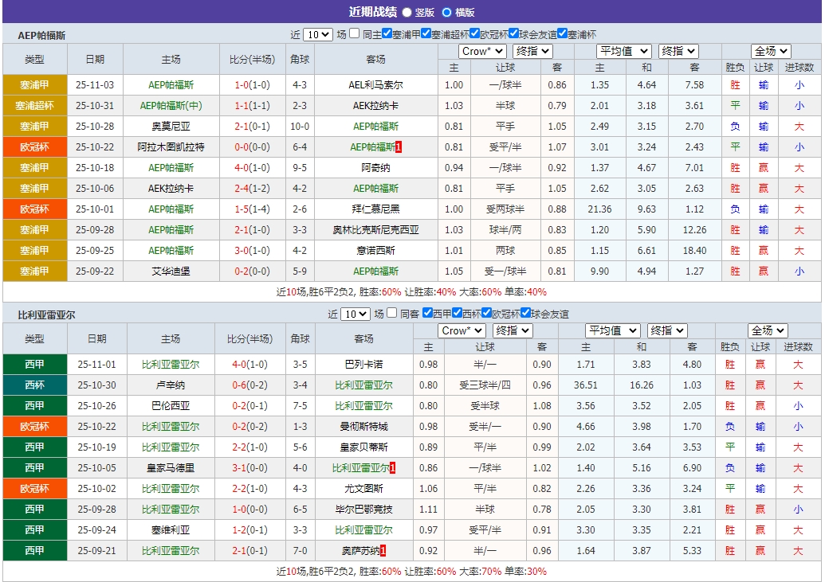Uncheck the 西杯 filter checkbox

point(457,314)
